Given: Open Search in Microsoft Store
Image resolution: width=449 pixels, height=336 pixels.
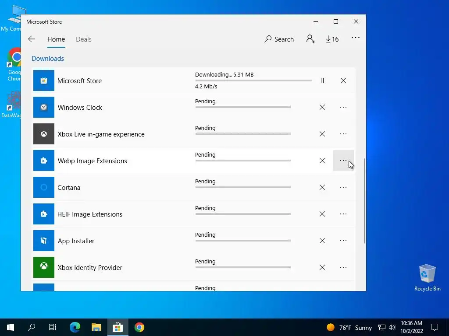Looking at the screenshot, I should pyautogui.click(x=279, y=39).
